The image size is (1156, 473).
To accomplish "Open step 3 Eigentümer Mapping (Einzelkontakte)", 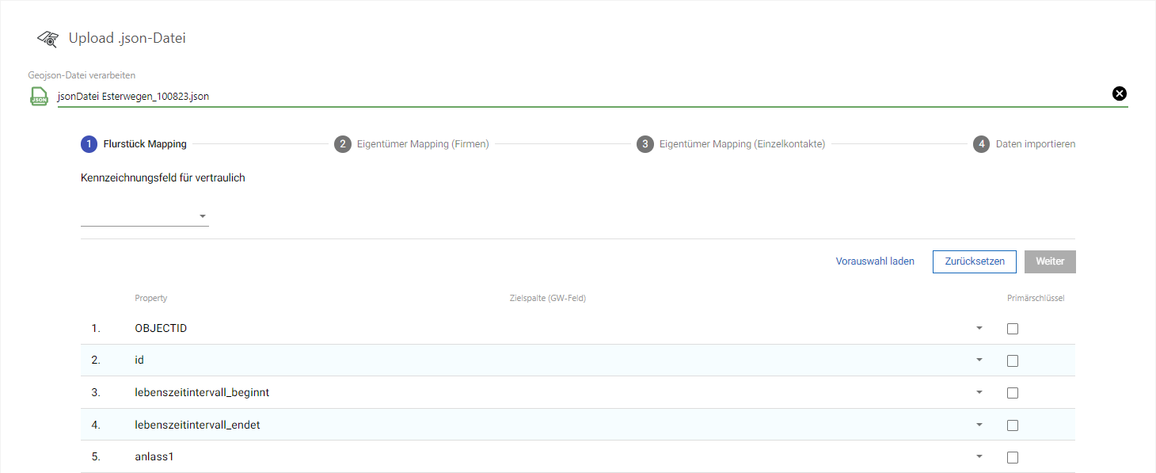I will tap(732, 144).
